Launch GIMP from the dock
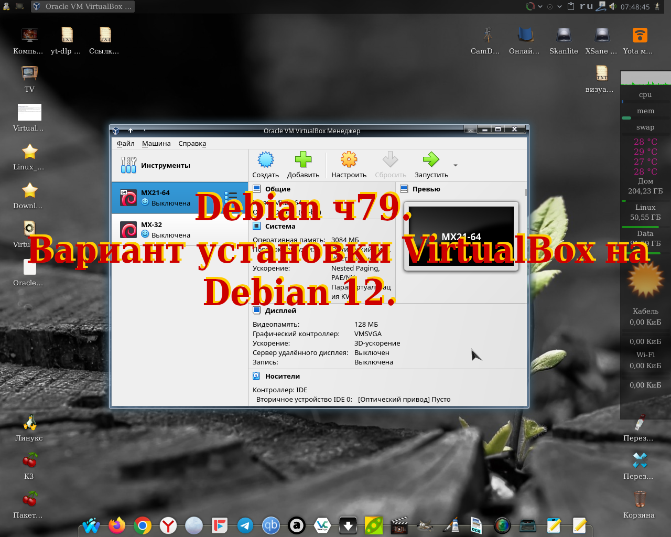671x537 pixels. click(425, 525)
